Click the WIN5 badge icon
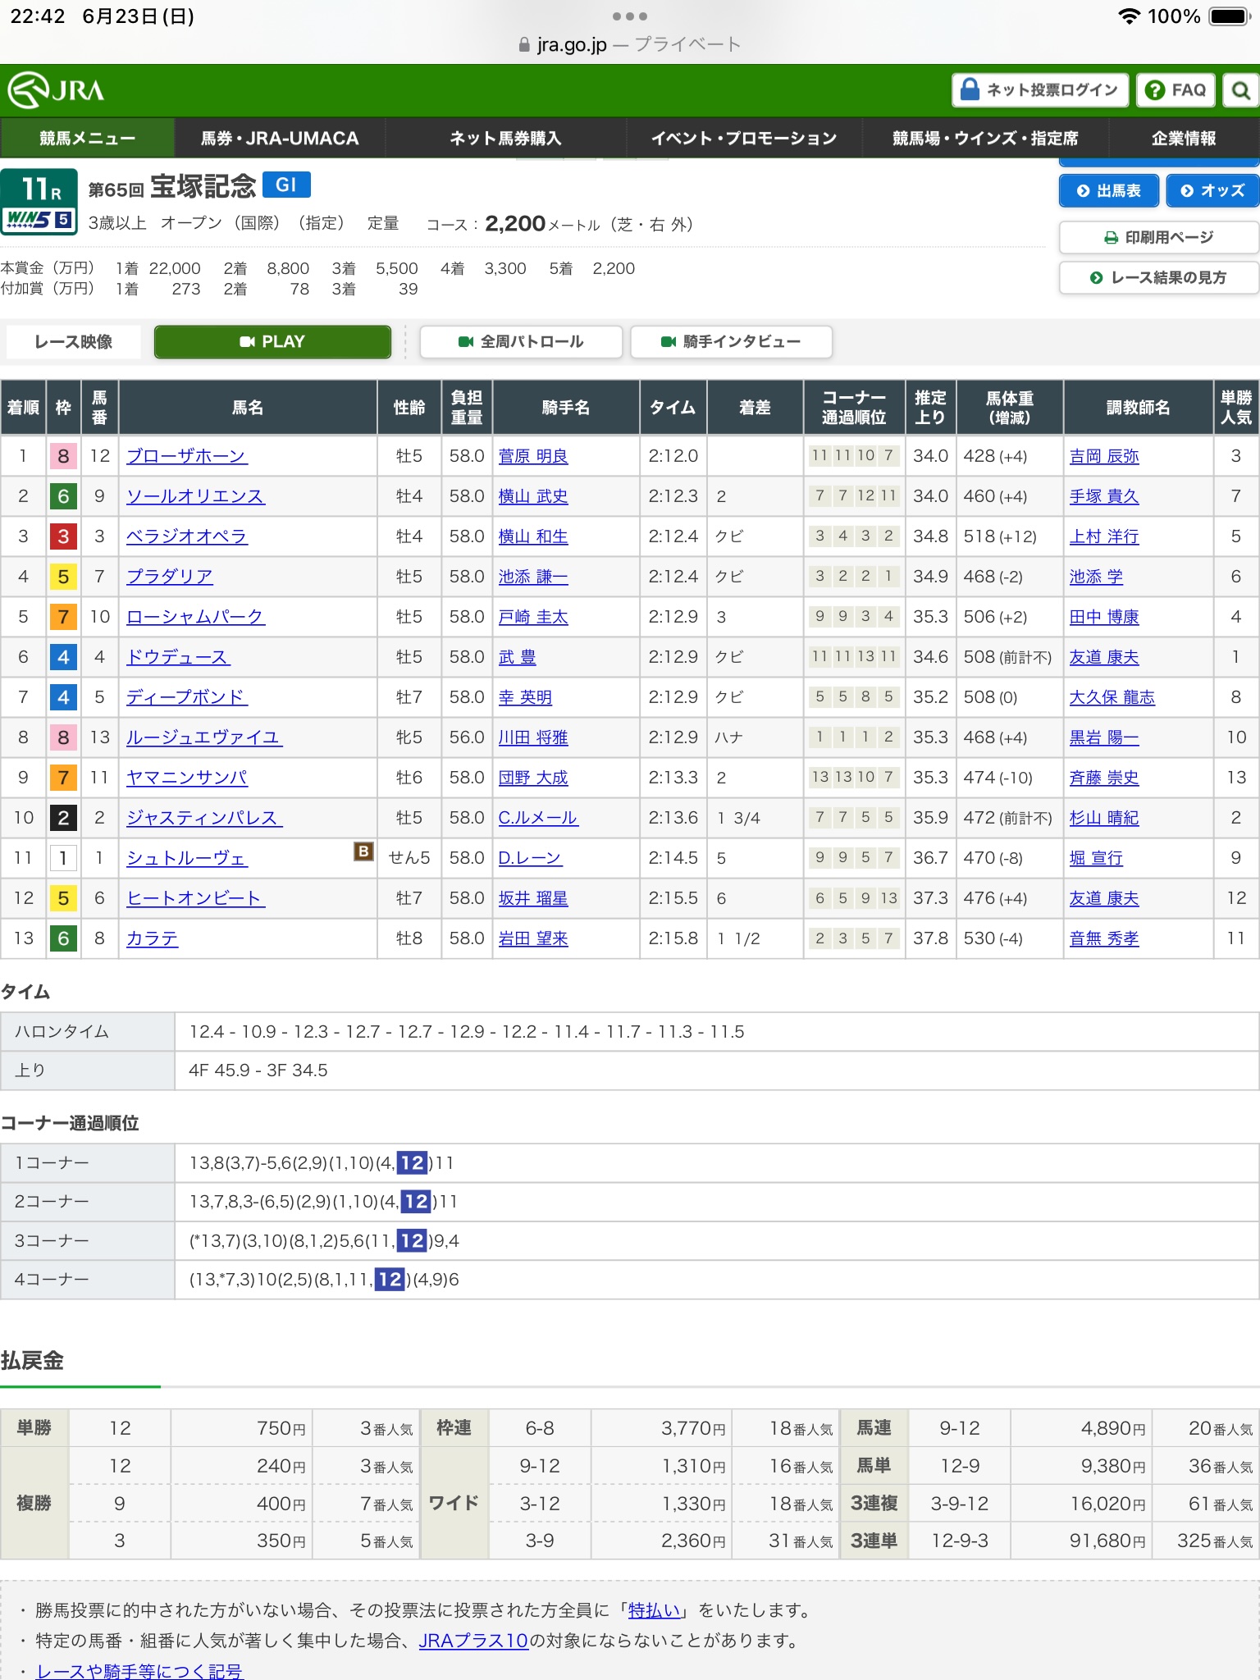This screenshot has width=1260, height=1680. click(x=39, y=220)
